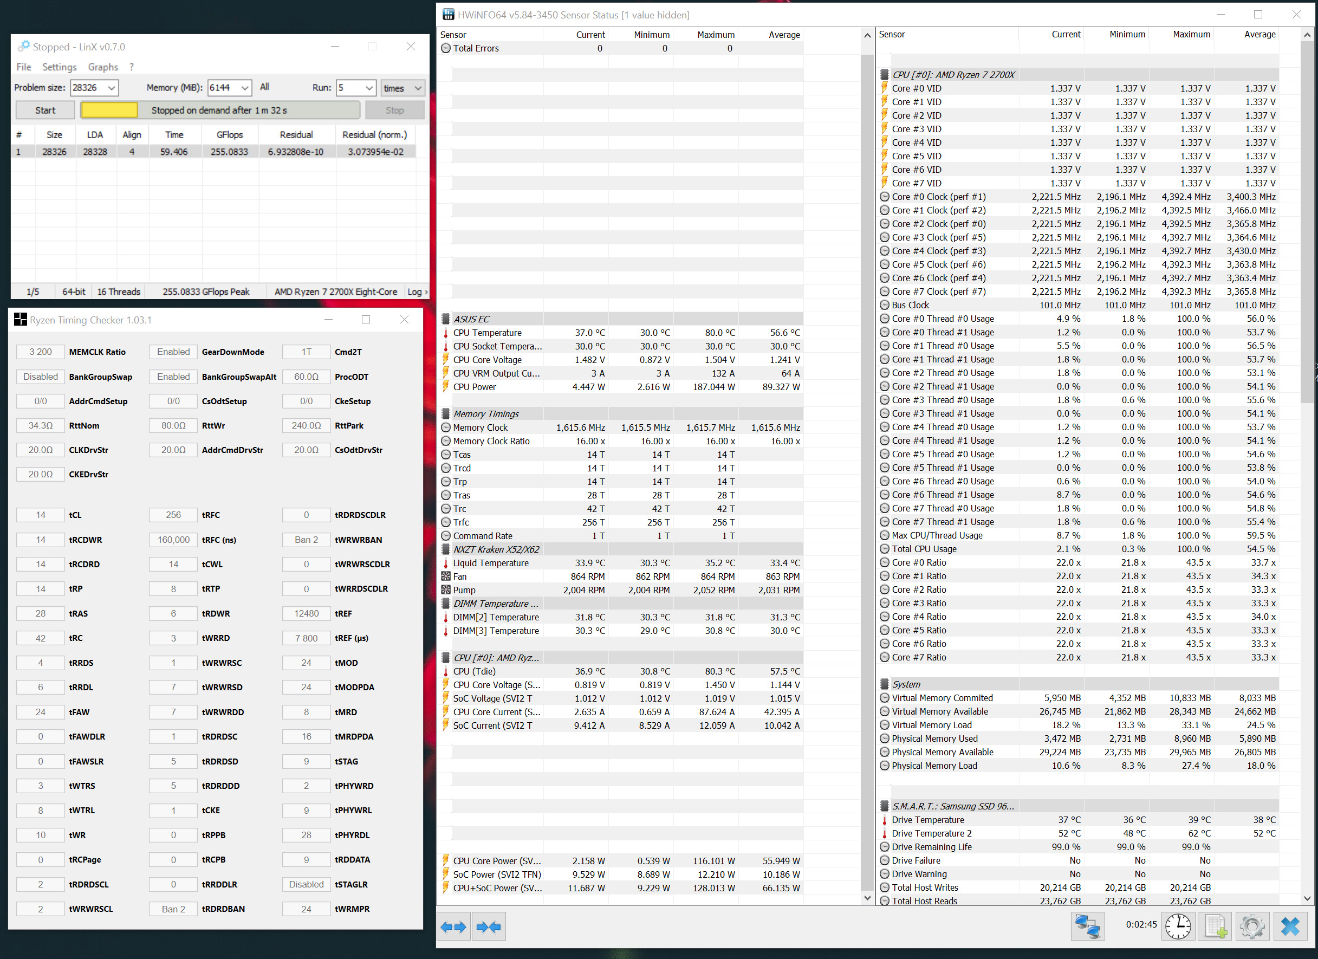Viewport: 1318px width, 959px height.
Task: Expand the Memory (MiB) combo box
Action: [x=245, y=88]
